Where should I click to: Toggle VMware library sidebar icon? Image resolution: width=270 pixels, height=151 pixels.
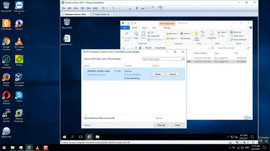pyautogui.click(x=138, y=8)
